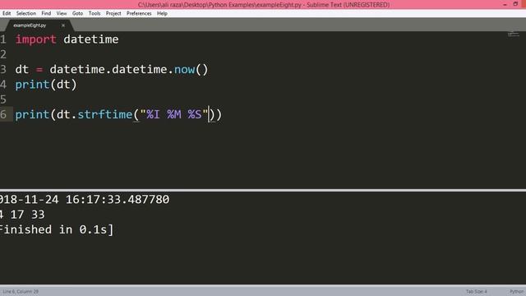Open the Help menu
Viewport: 526px width, 296px height.
coord(162,13)
